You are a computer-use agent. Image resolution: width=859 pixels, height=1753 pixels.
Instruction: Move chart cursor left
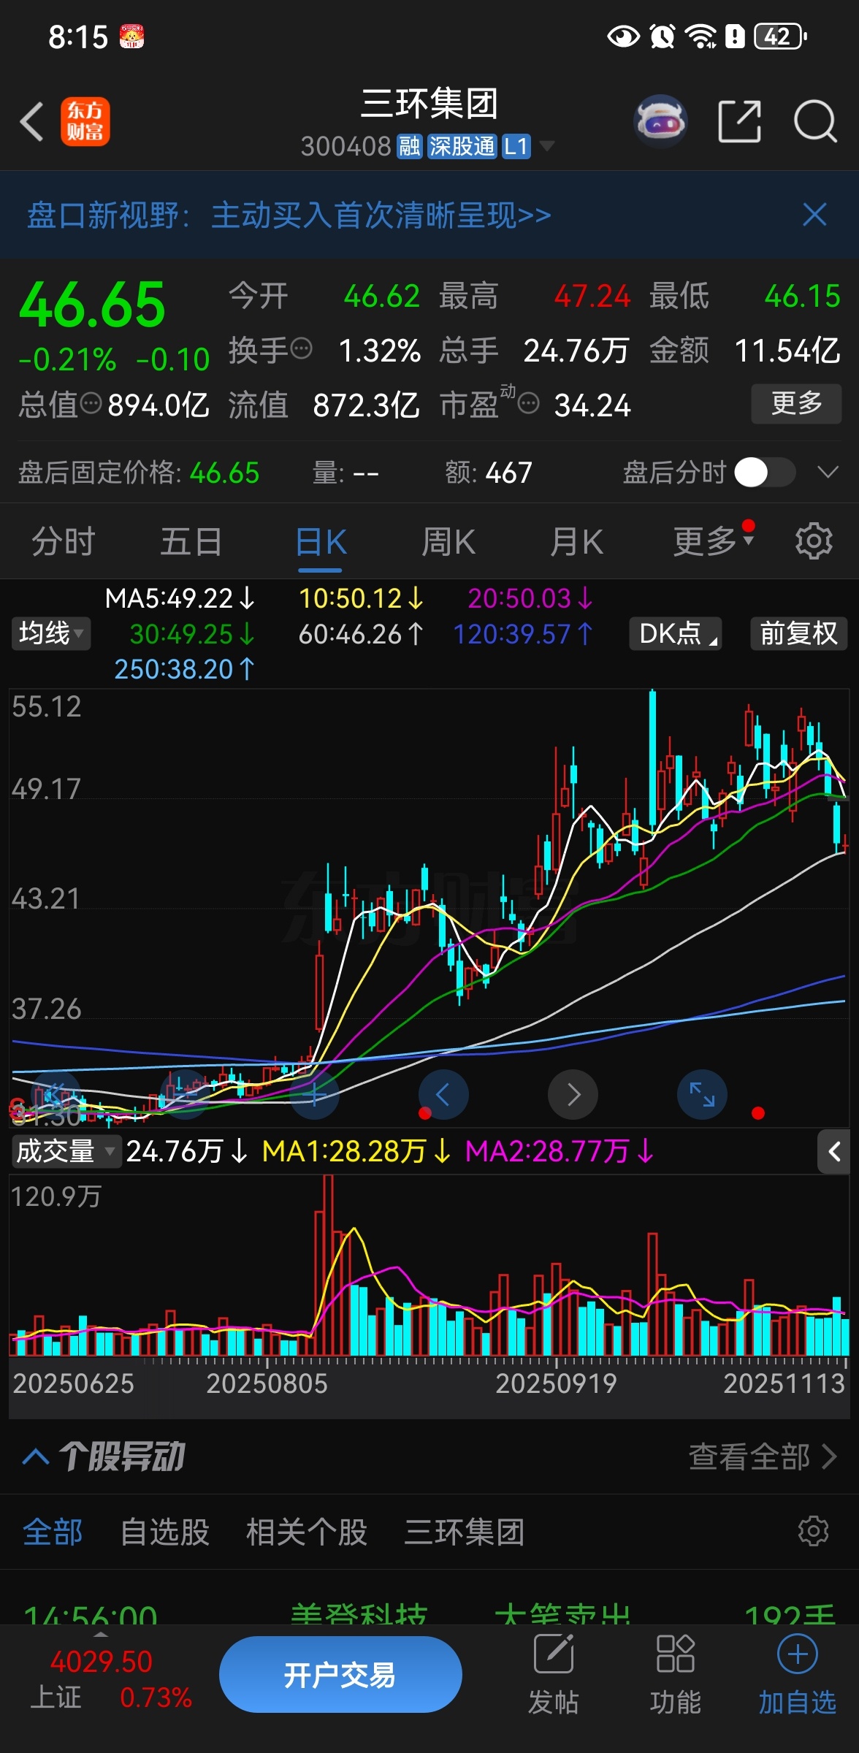[443, 1094]
